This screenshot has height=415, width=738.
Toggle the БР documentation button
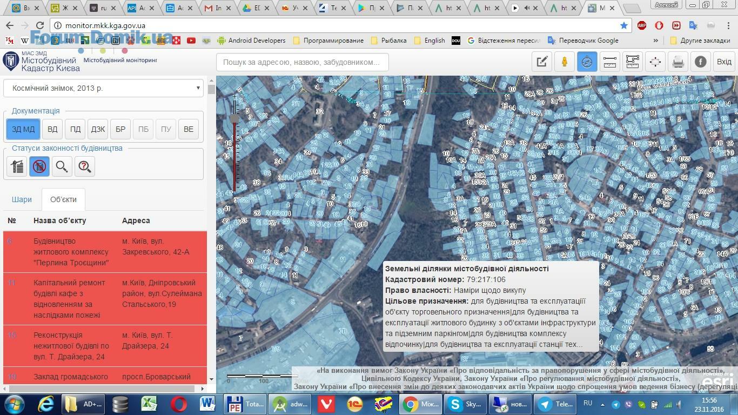(120, 129)
